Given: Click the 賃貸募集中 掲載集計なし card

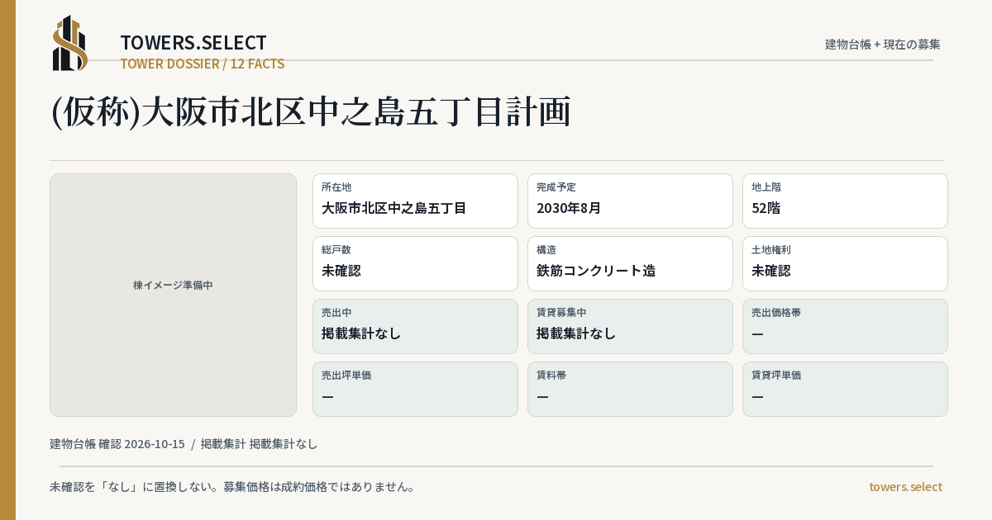Looking at the screenshot, I should (630, 326).
